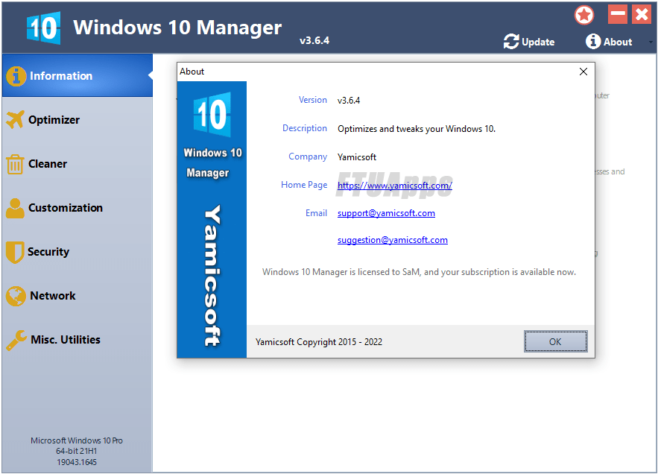Click the Microsoft Windows 10 Pro text
This screenshot has height=474, width=658.
(76, 440)
